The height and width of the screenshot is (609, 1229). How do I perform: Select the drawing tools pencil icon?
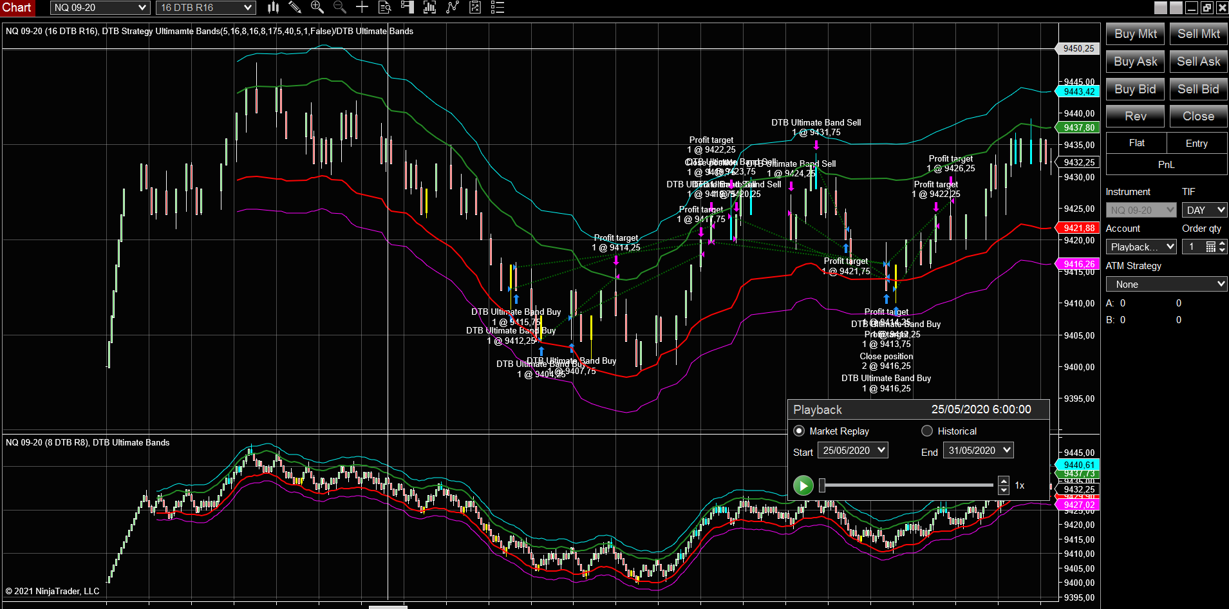(x=295, y=7)
